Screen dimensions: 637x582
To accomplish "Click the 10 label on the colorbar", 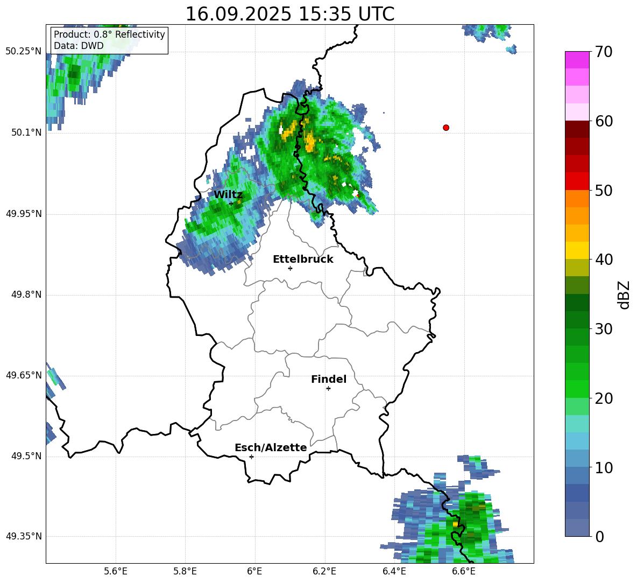I will point(604,467).
